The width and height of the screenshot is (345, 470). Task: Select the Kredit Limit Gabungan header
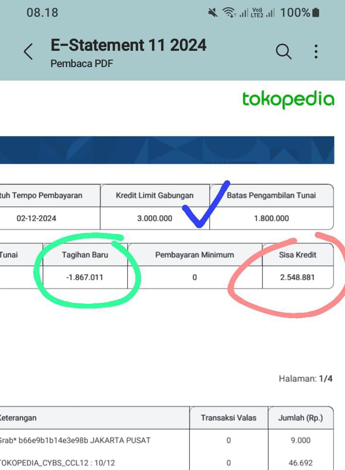[x=155, y=195]
